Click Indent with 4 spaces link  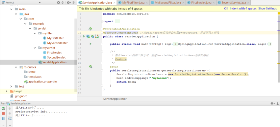[243, 8]
